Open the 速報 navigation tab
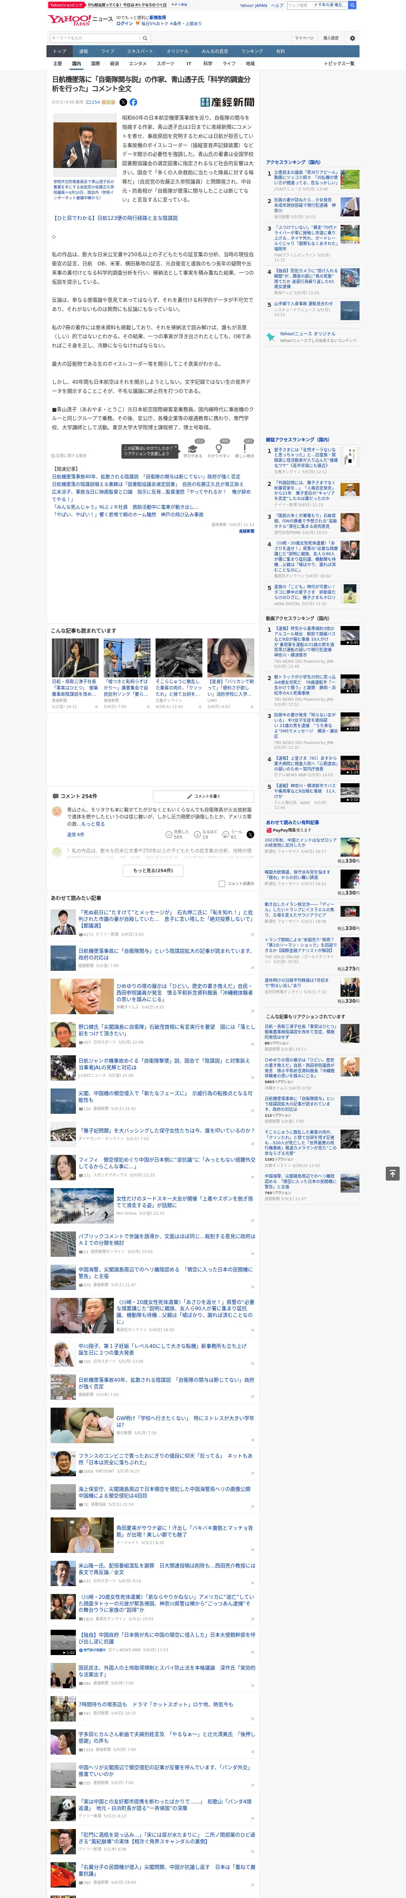Viewport: 406px width, 1898px height. pos(83,52)
